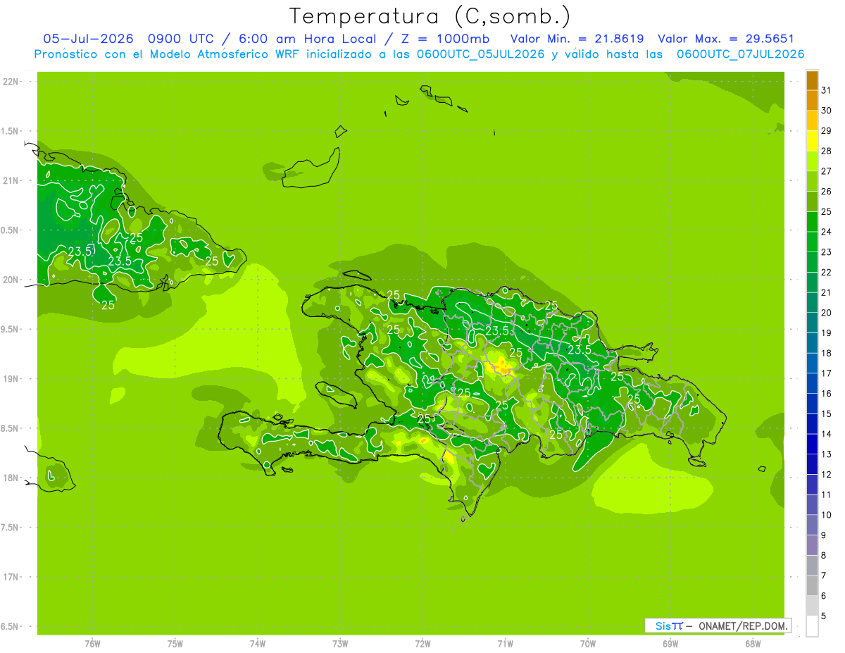Click the Great Inagua island outline near 21N

pos(311,168)
